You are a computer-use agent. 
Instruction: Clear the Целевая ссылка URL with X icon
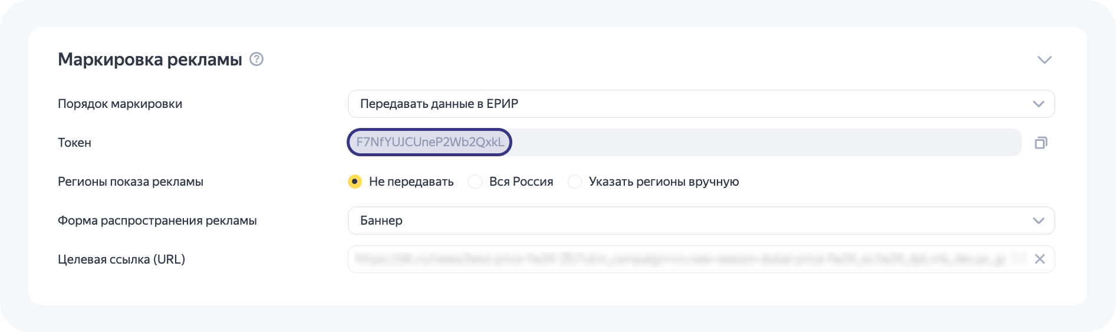click(1039, 259)
